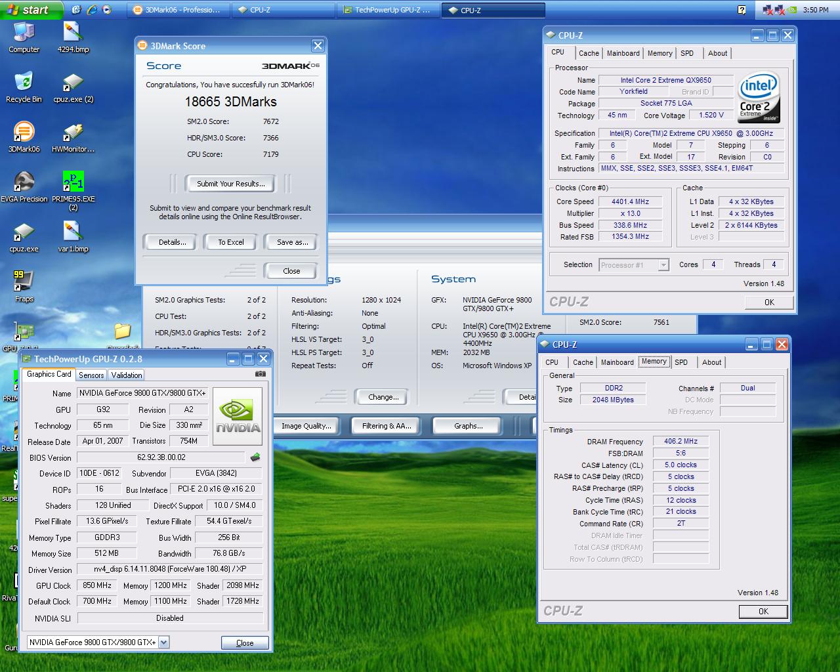This screenshot has height=672, width=840.
Task: Open the Cache tab in top CPU-Z window
Action: click(x=589, y=54)
